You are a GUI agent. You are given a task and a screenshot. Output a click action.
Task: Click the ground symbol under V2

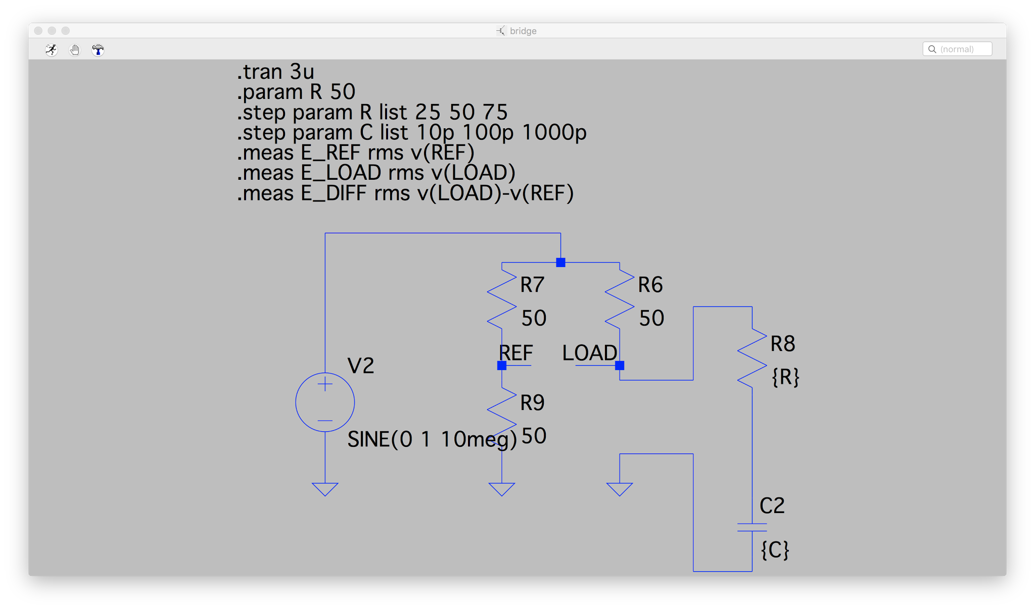(325, 489)
